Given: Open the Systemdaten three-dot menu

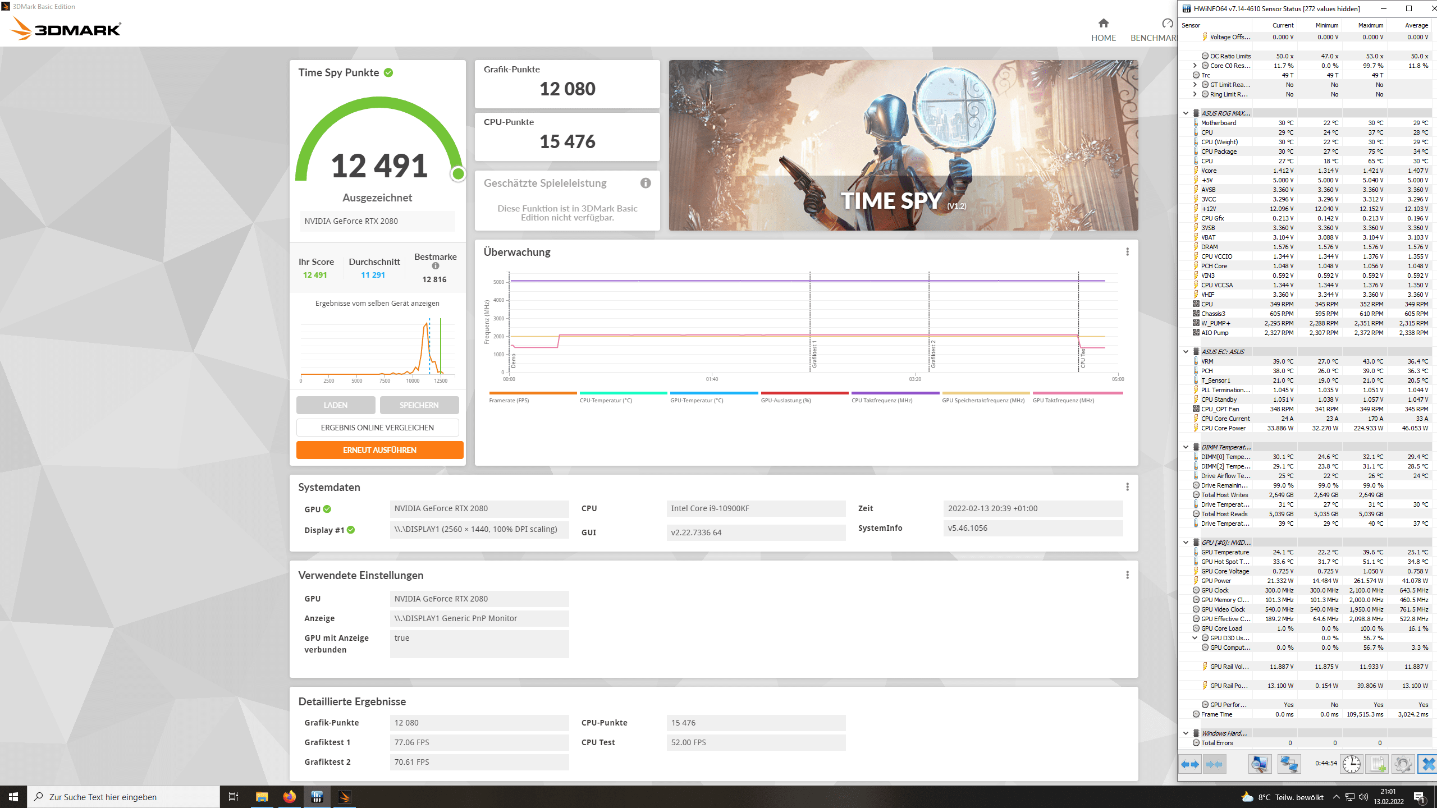Looking at the screenshot, I should click(1127, 487).
